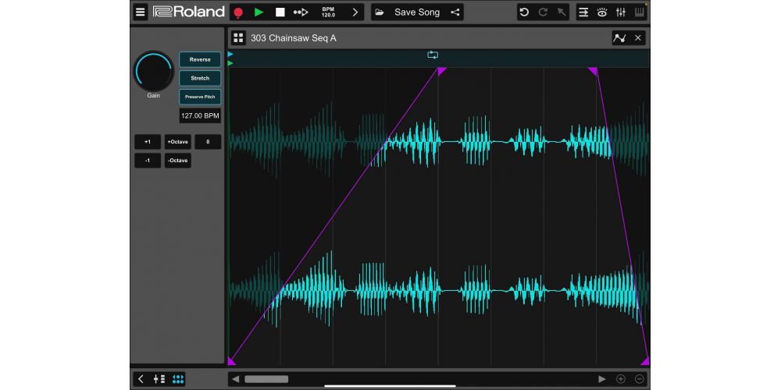Open the track view lines icon
Viewport: 781px width, 390px height.
tap(583, 12)
